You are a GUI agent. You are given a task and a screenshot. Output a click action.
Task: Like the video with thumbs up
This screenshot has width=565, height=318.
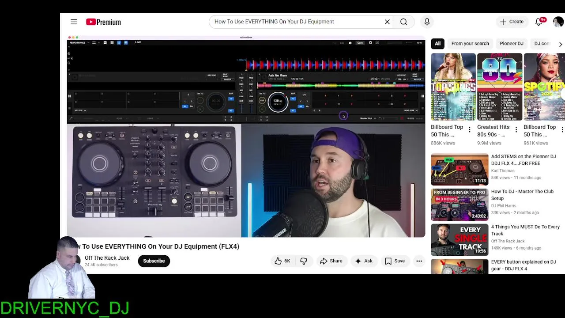(x=282, y=261)
